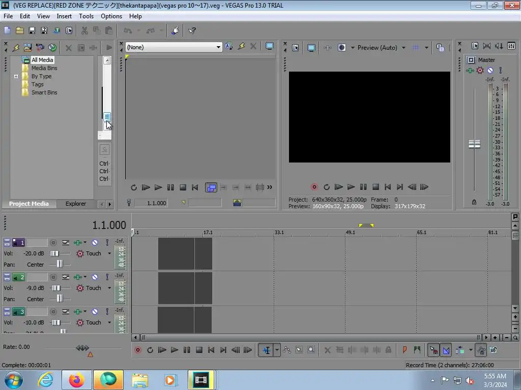Screen dimensions: 521x390
Task: Solo track 2 with the exclamation icon
Action: 107,277
